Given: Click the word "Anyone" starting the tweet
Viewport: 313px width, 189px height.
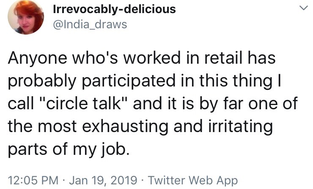Looking at the screenshot, I should point(38,59).
